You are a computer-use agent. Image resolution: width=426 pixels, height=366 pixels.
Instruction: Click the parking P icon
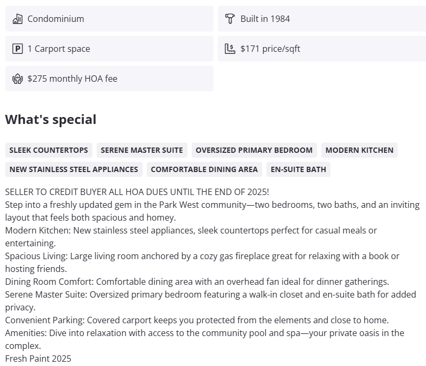pyautogui.click(x=18, y=49)
